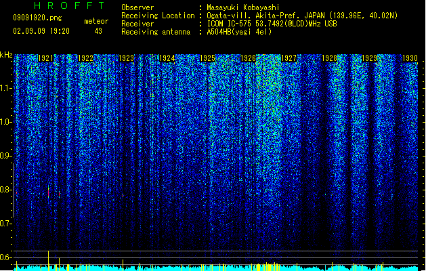Click the ICOM IC-575 receiver text
The height and width of the screenshot is (271, 426).
tap(272, 24)
